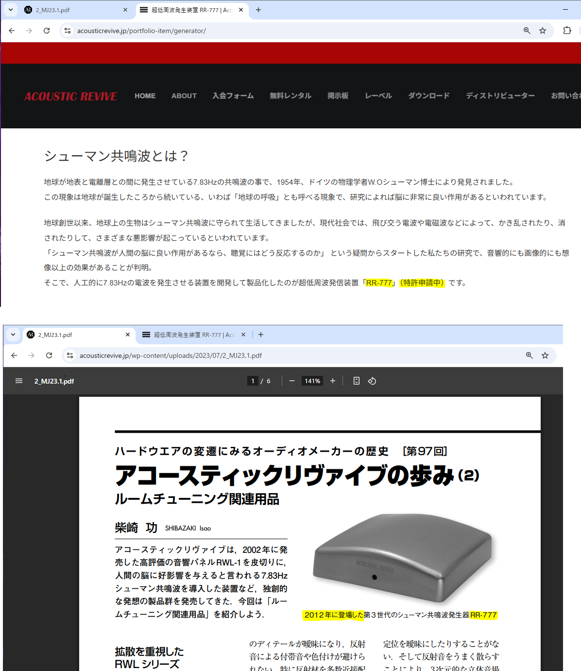The image size is (581, 671).
Task: Reload the acousticrevive generator page
Action: click(x=47, y=31)
